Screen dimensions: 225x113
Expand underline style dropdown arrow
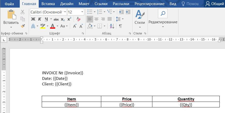click(51, 19)
